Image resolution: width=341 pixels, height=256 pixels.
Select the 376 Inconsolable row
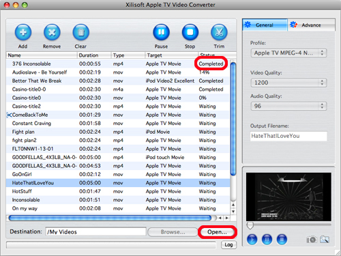point(118,63)
